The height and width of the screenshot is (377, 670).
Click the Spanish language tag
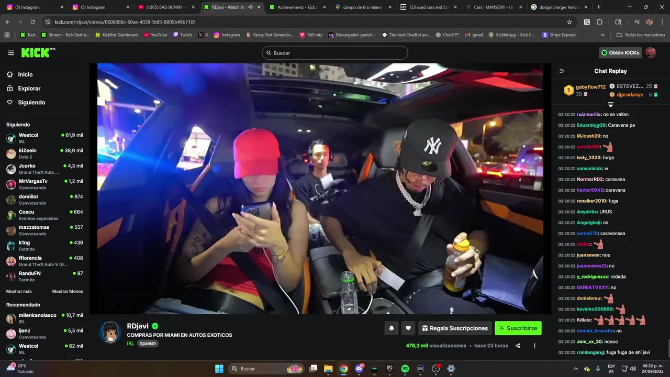pyautogui.click(x=148, y=343)
